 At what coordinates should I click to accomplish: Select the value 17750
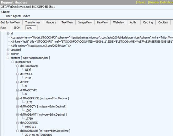click(x=29, y=119)
